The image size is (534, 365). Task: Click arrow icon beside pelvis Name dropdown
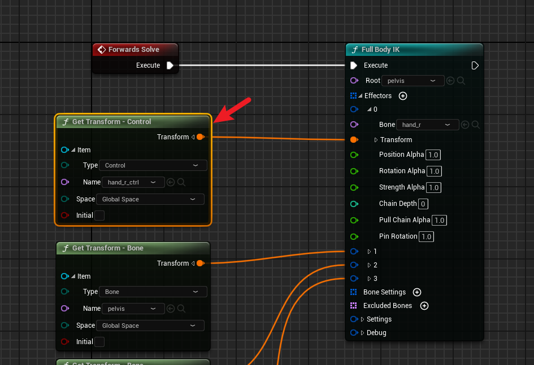[x=171, y=309]
